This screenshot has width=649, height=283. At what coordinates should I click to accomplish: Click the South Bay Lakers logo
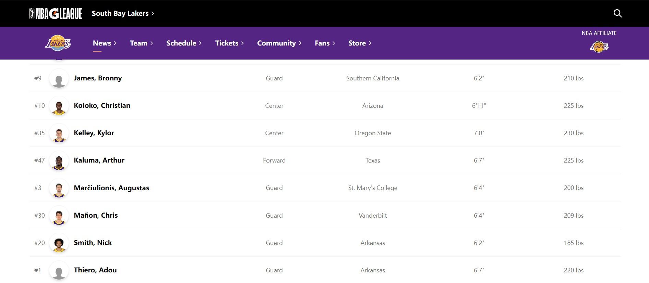point(58,43)
